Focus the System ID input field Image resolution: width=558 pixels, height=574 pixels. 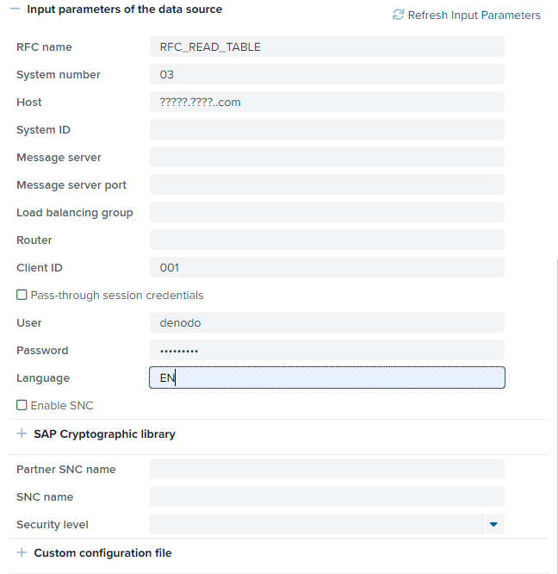327,129
